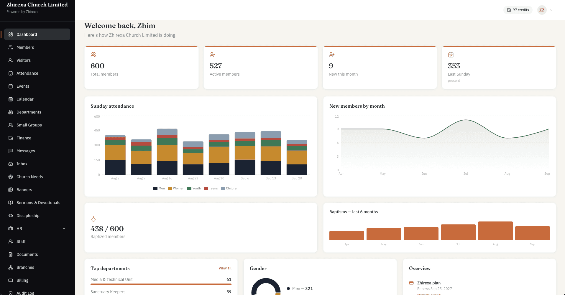Screen dimensions: 565x295
Task: Click Media & Technical Unit department row
Action: tap(161, 281)
